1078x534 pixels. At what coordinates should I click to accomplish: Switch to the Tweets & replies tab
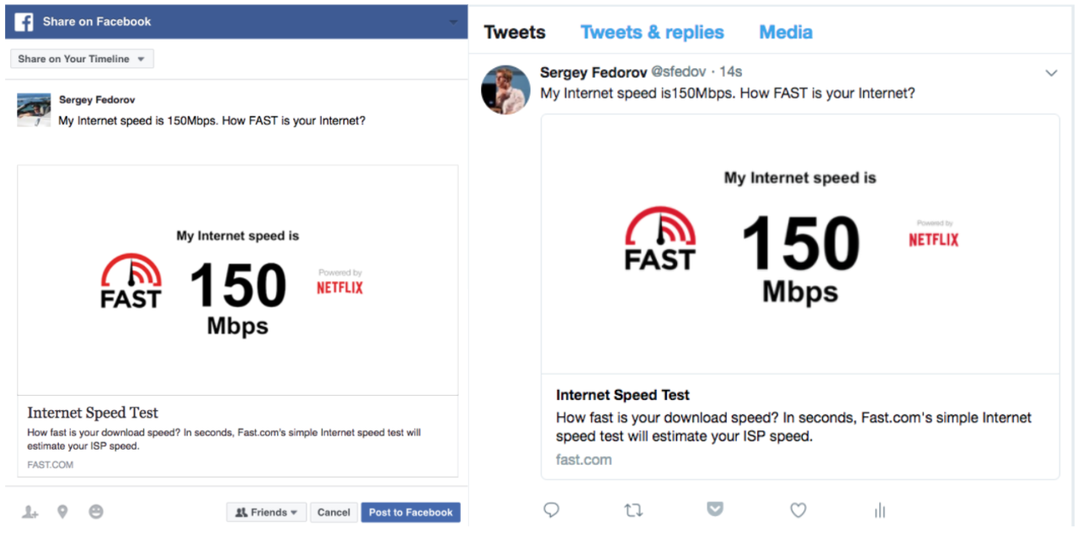click(652, 31)
